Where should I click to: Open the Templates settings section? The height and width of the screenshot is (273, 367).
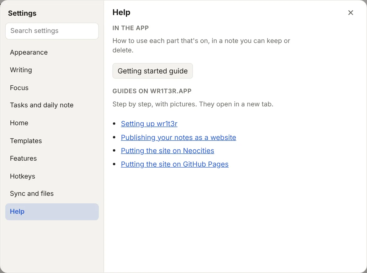pos(52,141)
